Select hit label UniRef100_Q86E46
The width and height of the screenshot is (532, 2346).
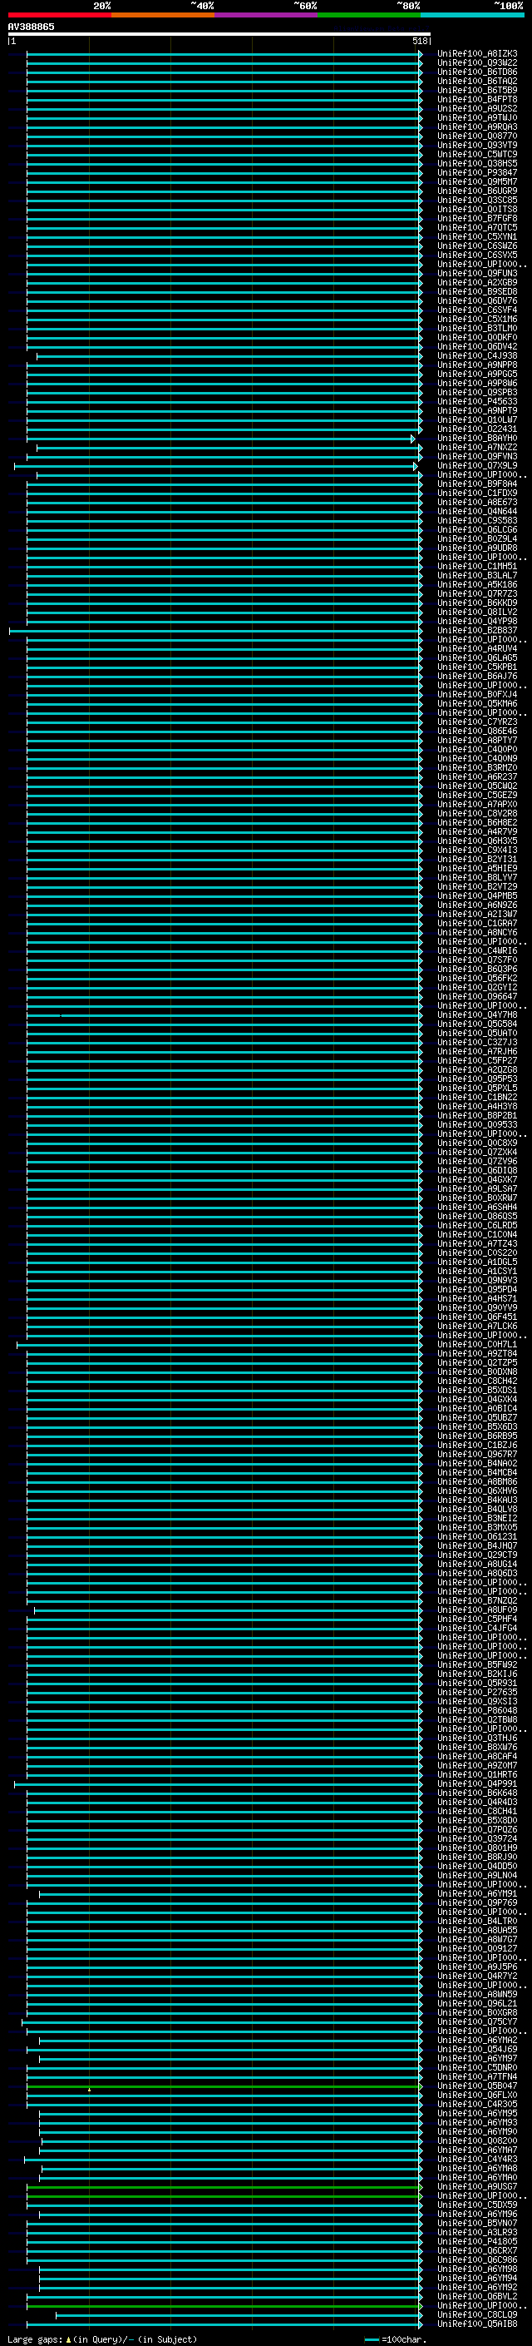tap(477, 732)
